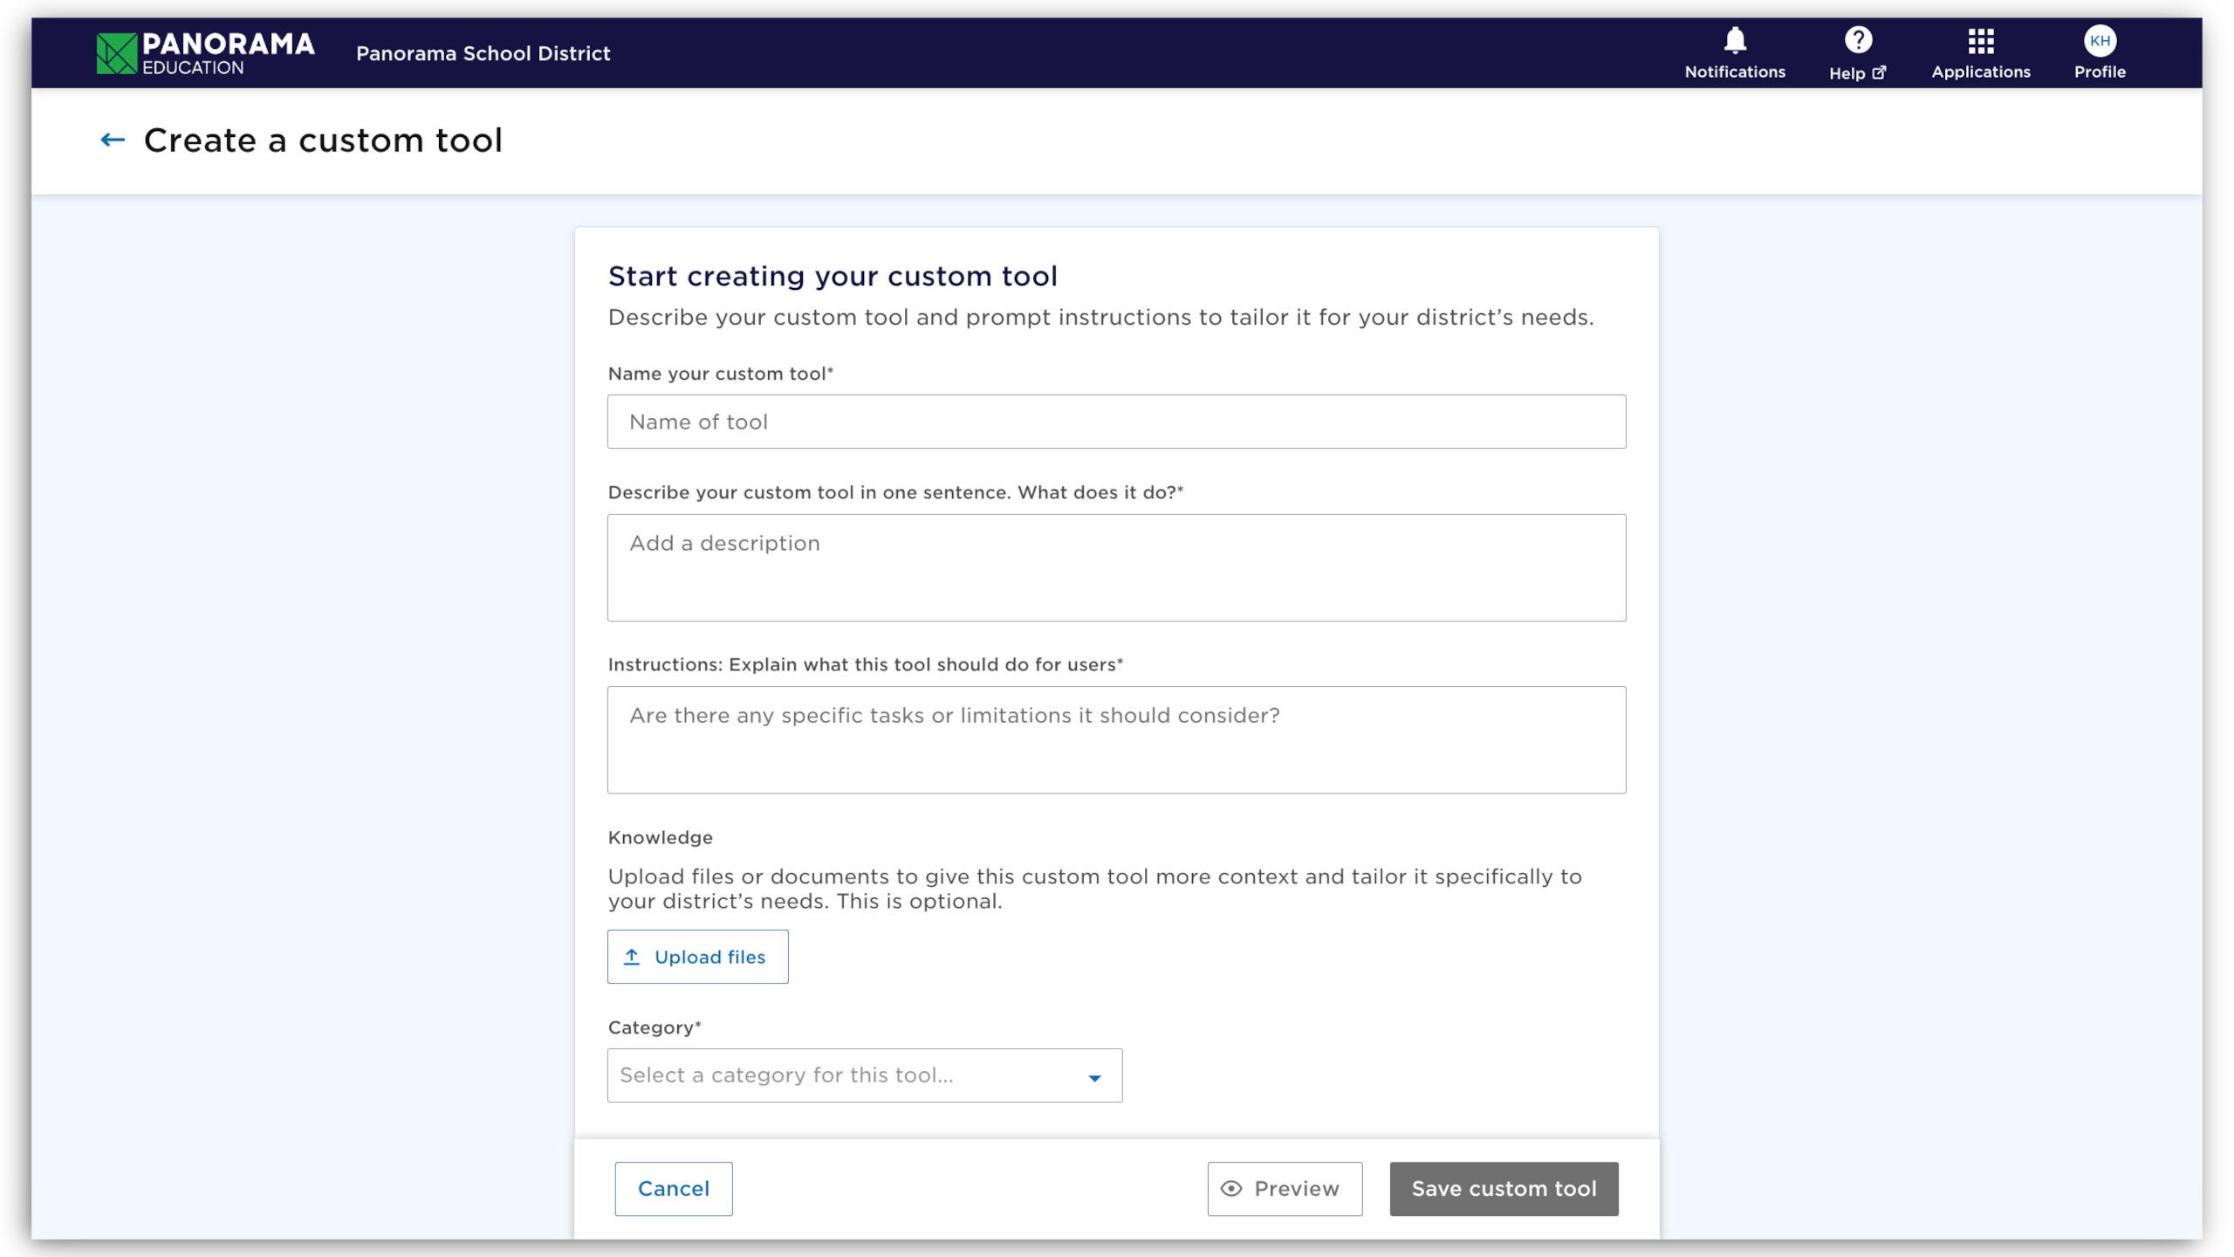Click the Instructions text area
Viewport: 2234px width, 1257px height.
click(x=1116, y=739)
